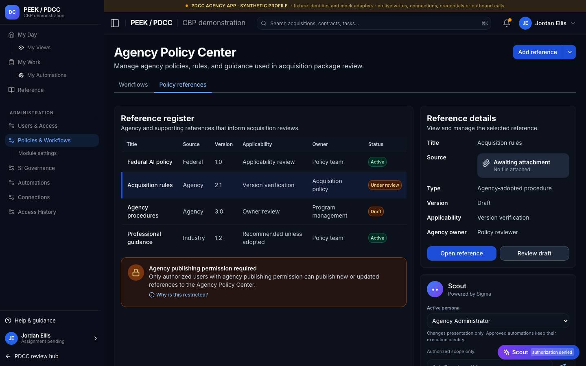The image size is (586, 366).
Task: Click the Access History sidebar icon
Action: pos(11,212)
